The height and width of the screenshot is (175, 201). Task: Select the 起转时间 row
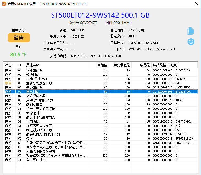(x=101, y=75)
